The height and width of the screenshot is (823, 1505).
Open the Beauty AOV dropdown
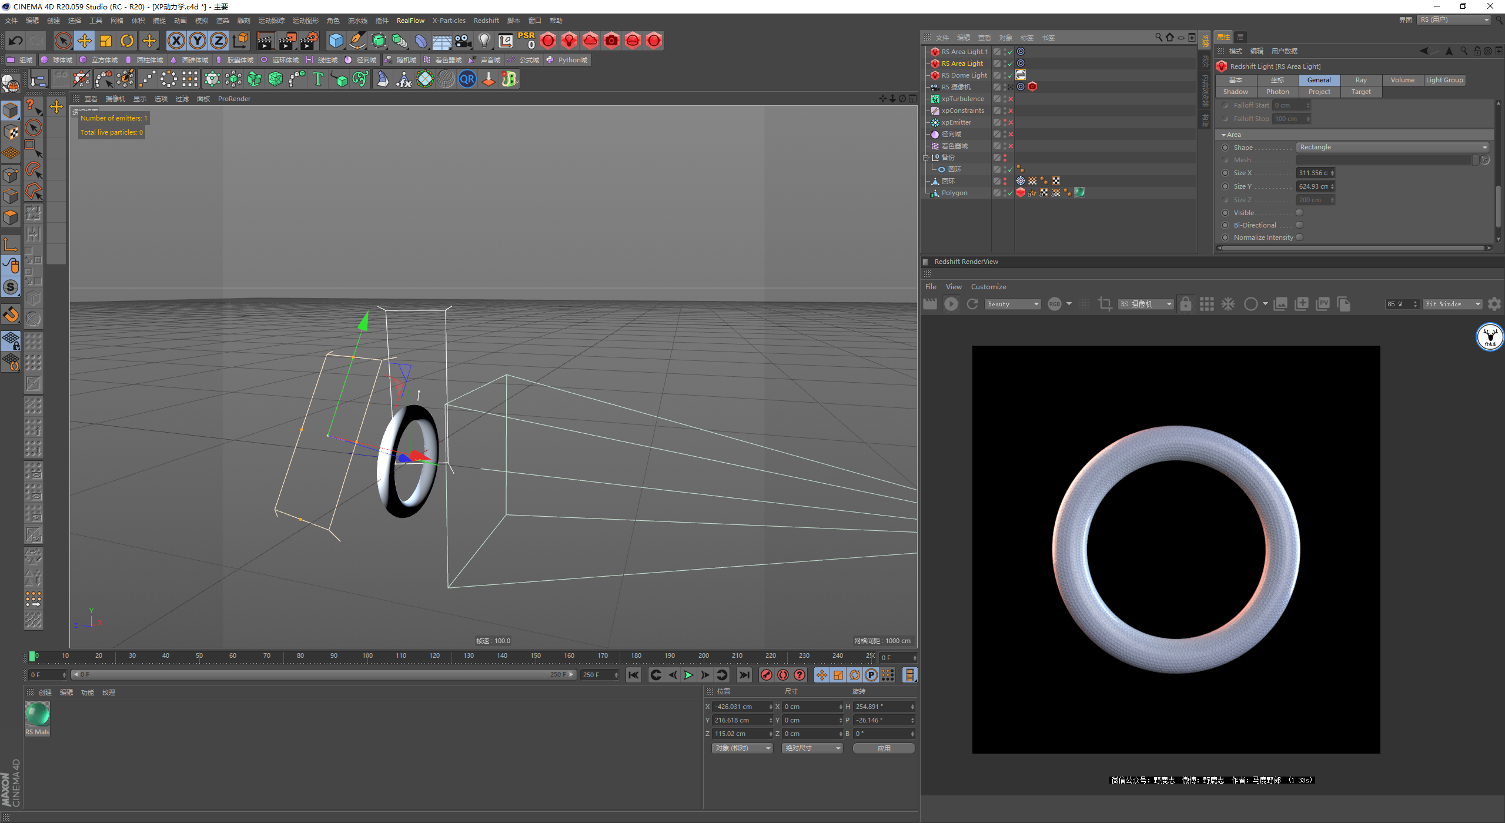click(1014, 304)
